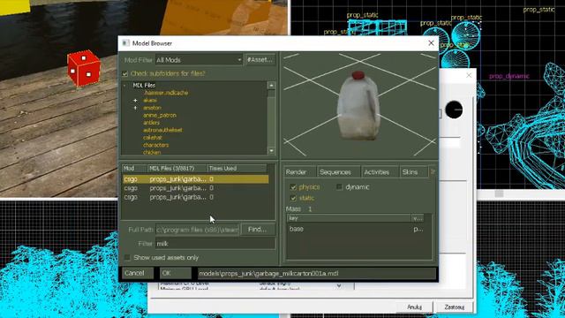Click the Model Browser title bar icon
Screen dimensions: 565x318
[125, 43]
